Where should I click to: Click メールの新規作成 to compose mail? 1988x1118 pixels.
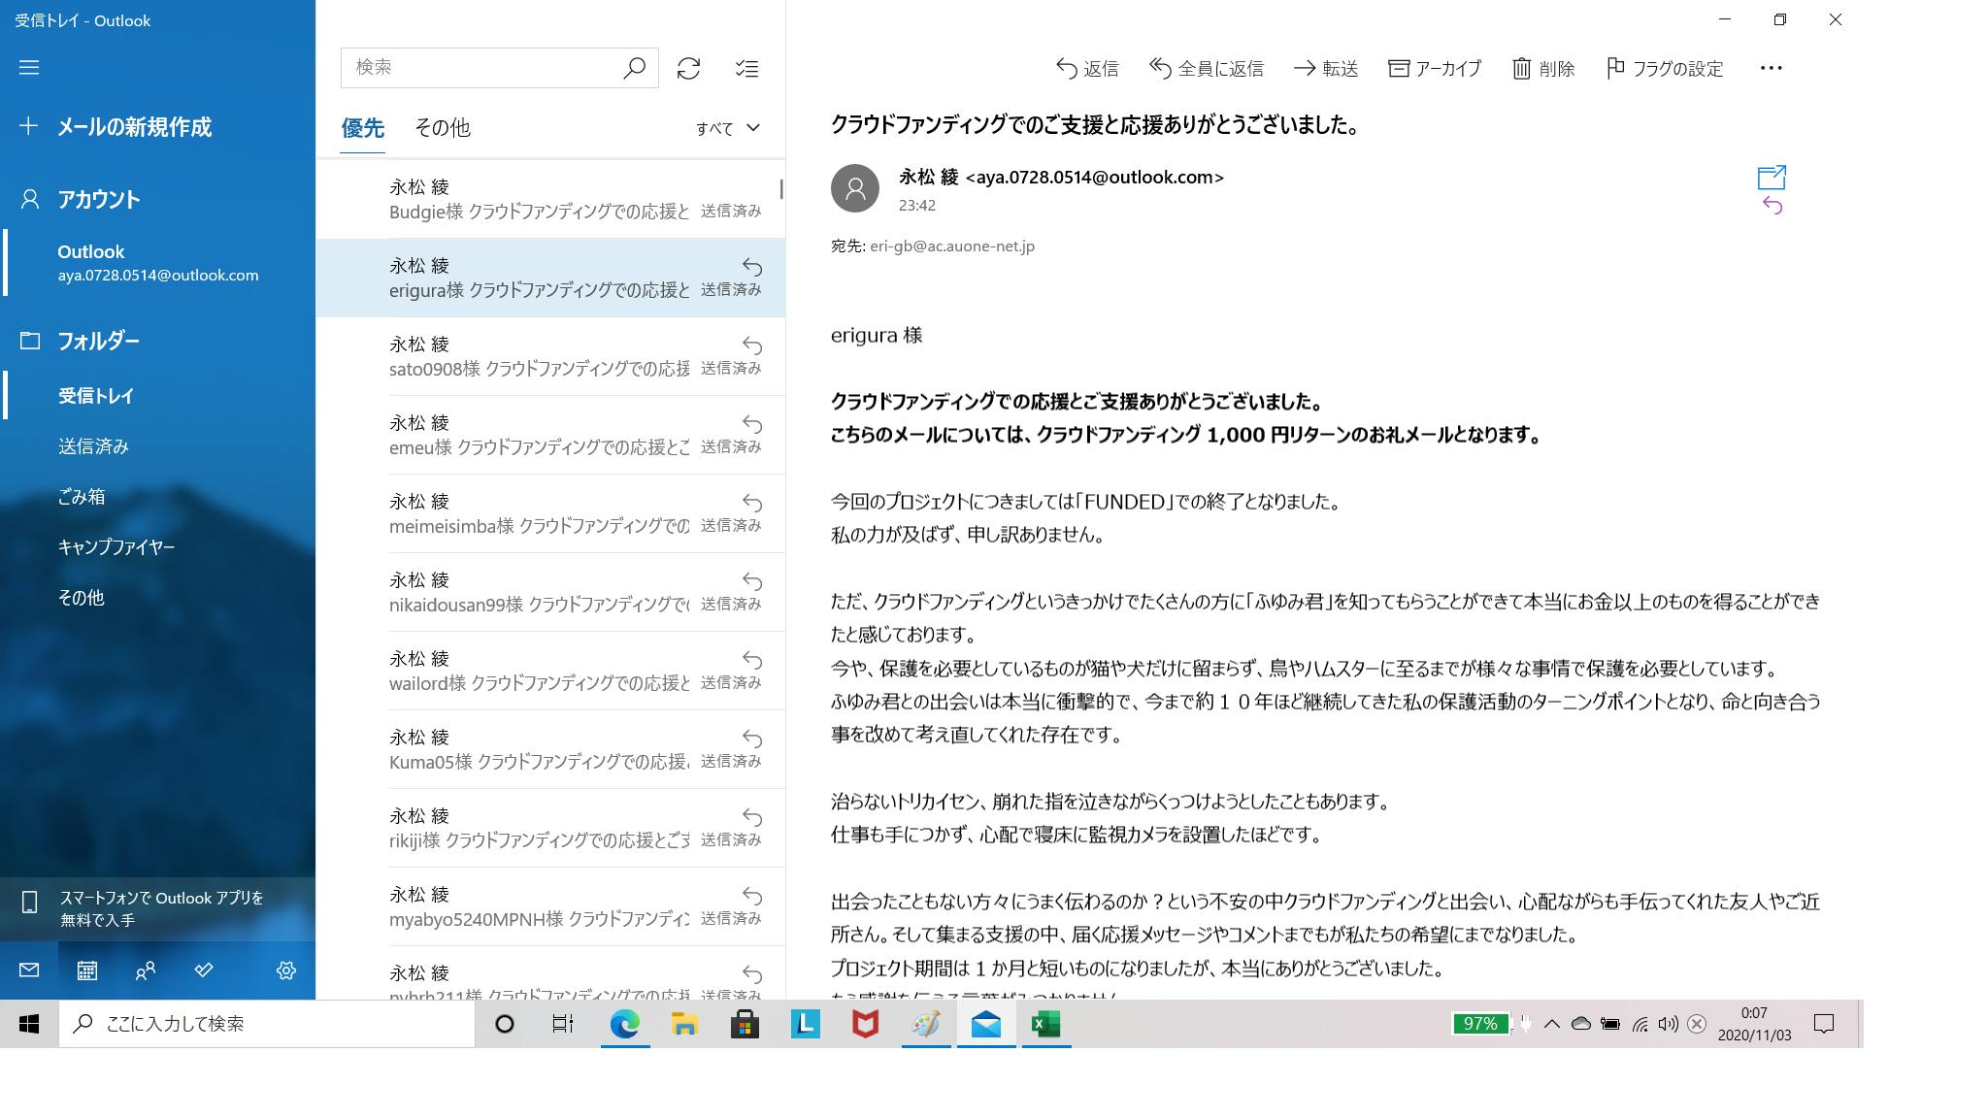tap(134, 127)
